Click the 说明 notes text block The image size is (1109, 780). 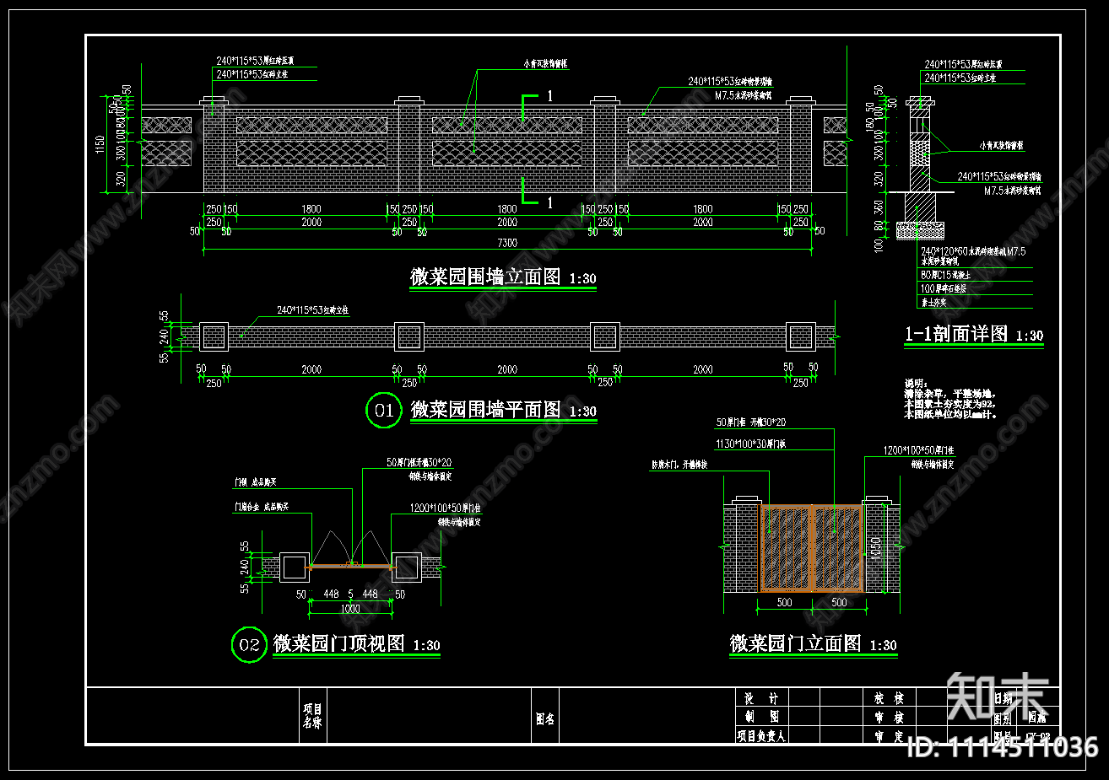[951, 399]
